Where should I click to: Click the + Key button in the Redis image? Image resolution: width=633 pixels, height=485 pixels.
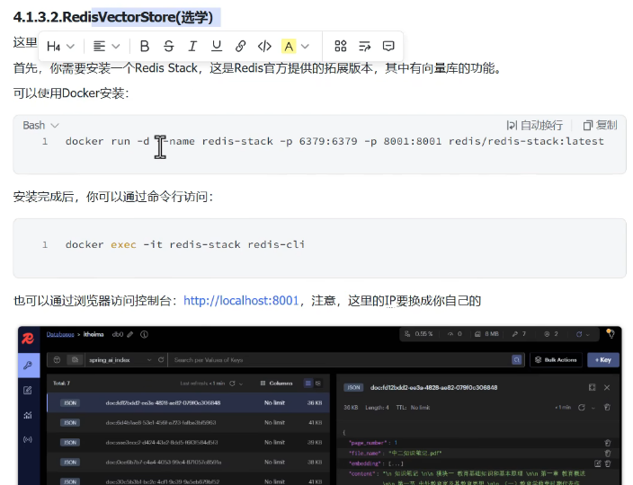(x=603, y=359)
